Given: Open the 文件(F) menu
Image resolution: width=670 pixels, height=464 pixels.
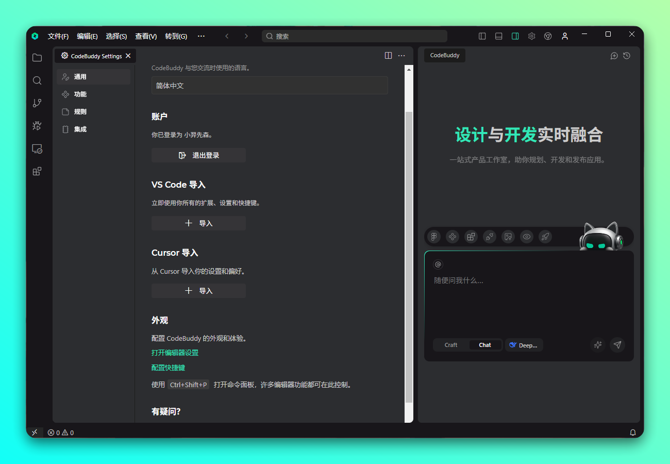Looking at the screenshot, I should pos(58,36).
